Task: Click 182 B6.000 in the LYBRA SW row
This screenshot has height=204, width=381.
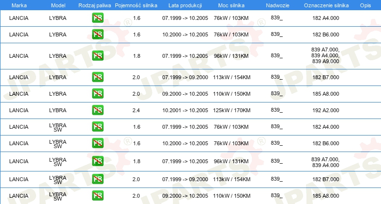Action: (325, 143)
